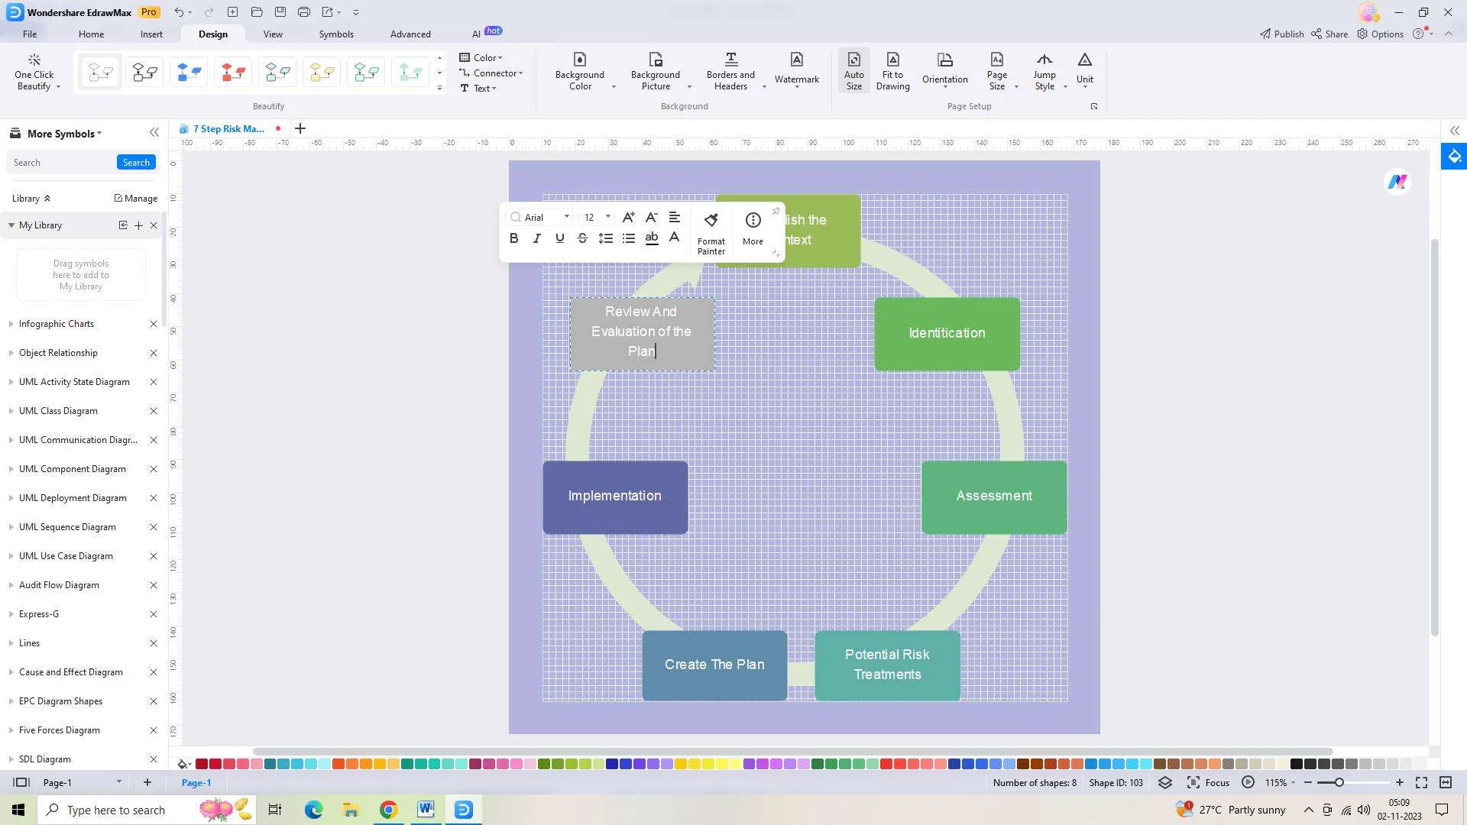Click the Auto Size tool
1467x825 pixels.
[853, 70]
